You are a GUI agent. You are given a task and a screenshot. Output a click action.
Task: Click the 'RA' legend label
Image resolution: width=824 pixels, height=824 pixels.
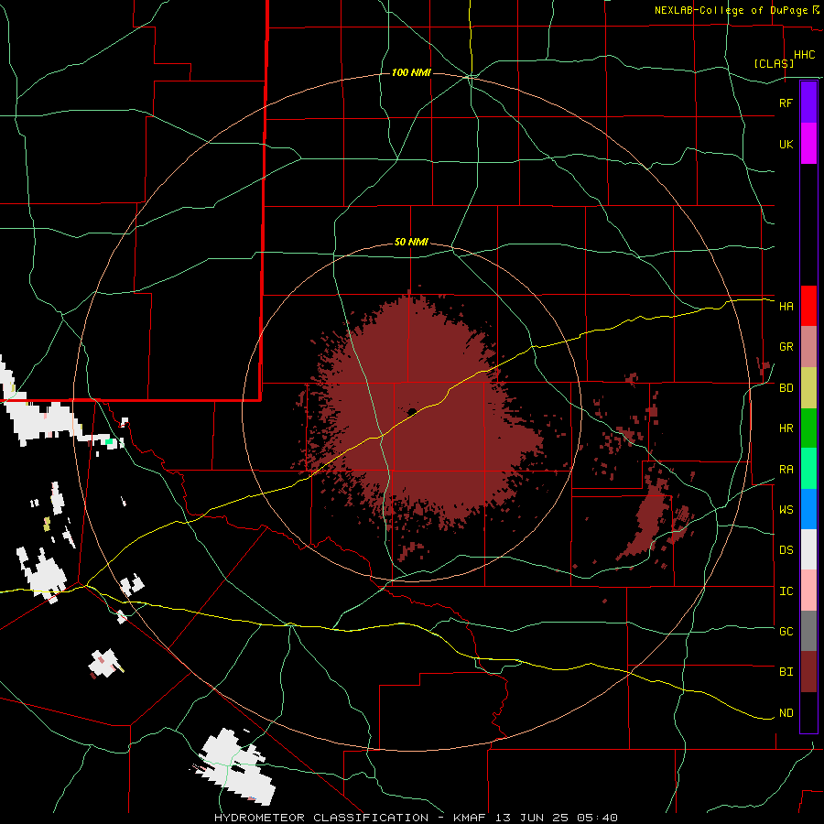click(786, 470)
